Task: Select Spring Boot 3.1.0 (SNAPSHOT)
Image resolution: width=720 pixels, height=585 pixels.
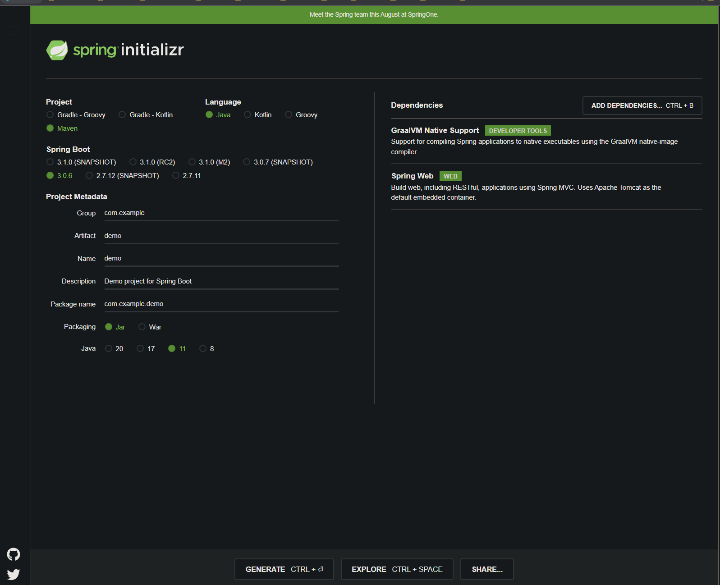Action: coord(81,162)
